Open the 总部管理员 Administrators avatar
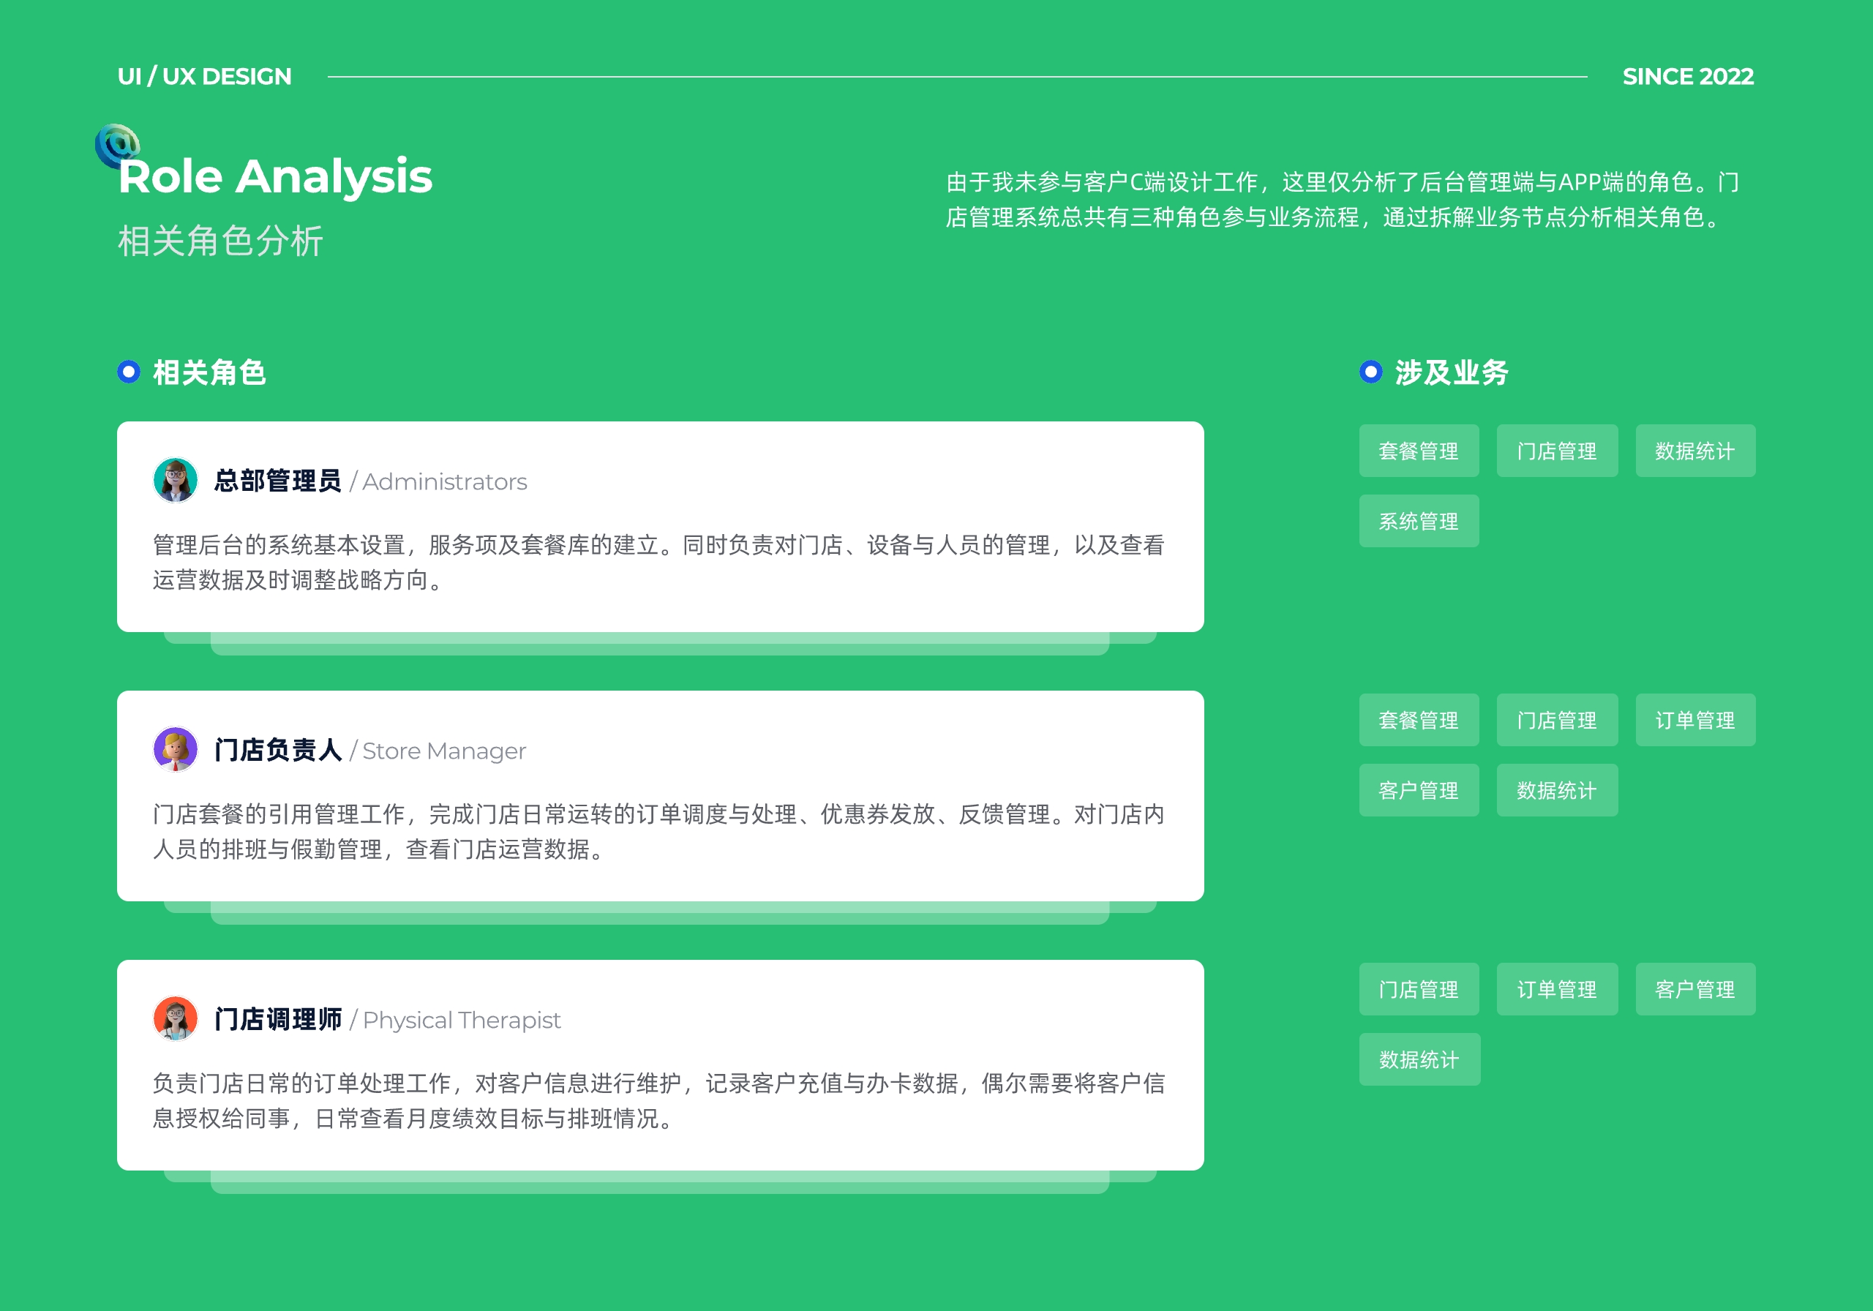 click(176, 480)
